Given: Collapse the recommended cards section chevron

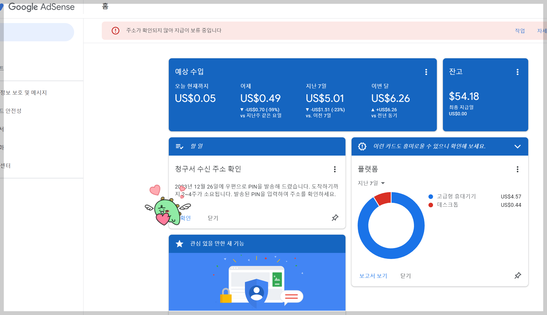Looking at the screenshot, I should (517, 146).
